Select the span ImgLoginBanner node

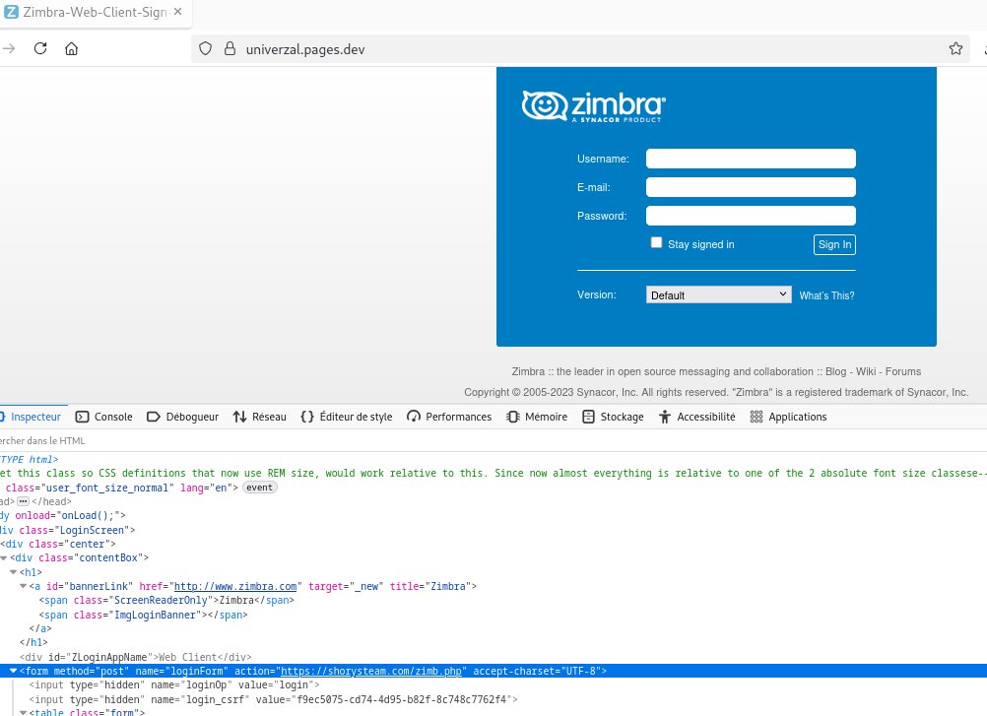[144, 615]
